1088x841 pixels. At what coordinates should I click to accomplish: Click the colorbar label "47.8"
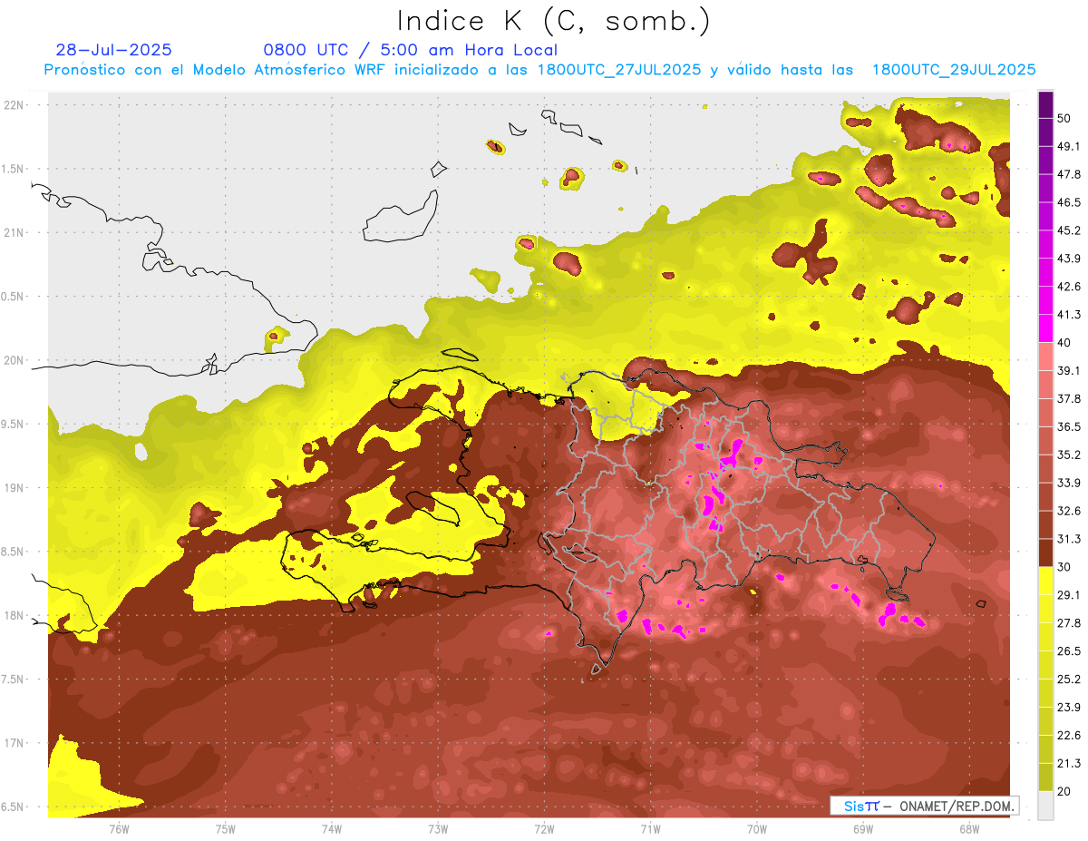pyautogui.click(x=1068, y=174)
